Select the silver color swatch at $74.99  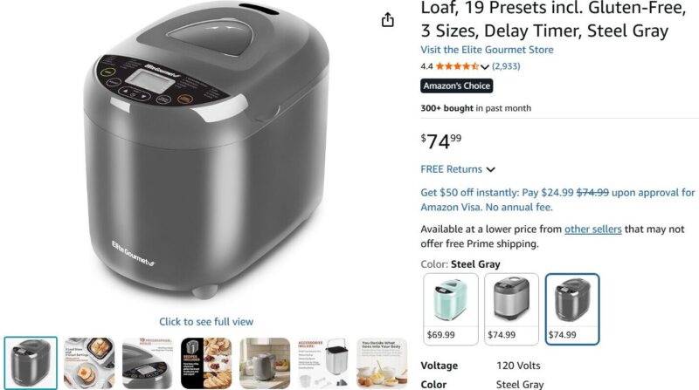click(511, 309)
